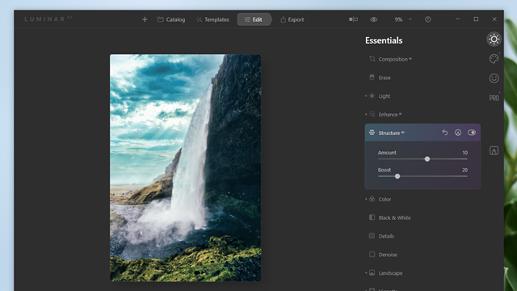The image size is (517, 291).
Task: Switch to the Templates tab
Action: coord(212,19)
